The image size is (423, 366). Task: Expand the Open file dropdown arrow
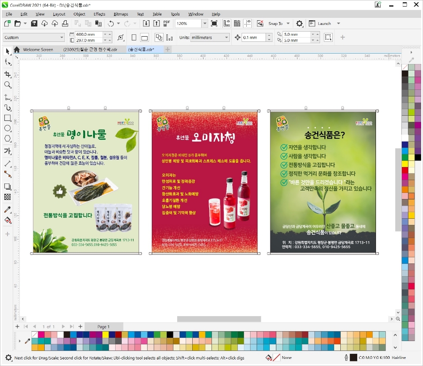25,24
